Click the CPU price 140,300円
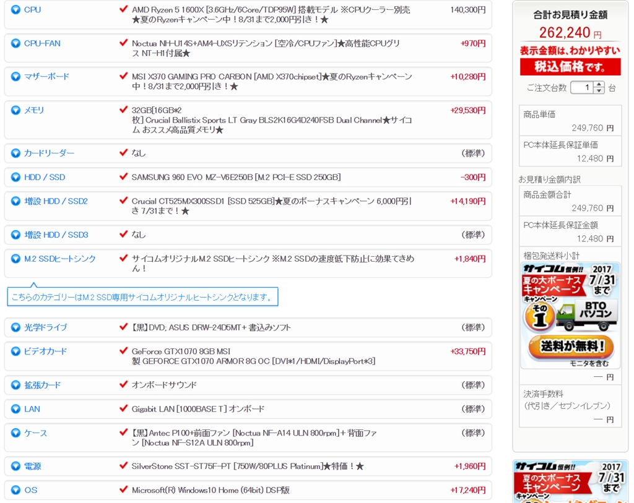 click(468, 10)
